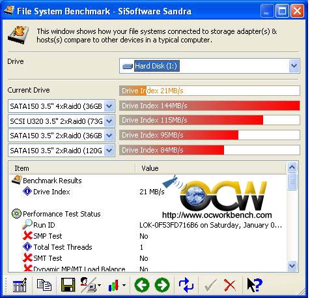
Task: Open context help with arrow question mark icon
Action: (x=255, y=285)
